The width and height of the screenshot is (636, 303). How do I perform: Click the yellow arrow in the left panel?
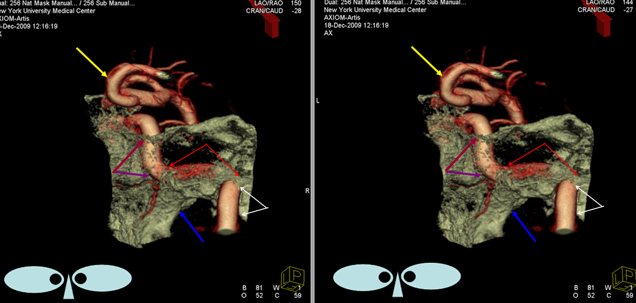click(x=92, y=61)
